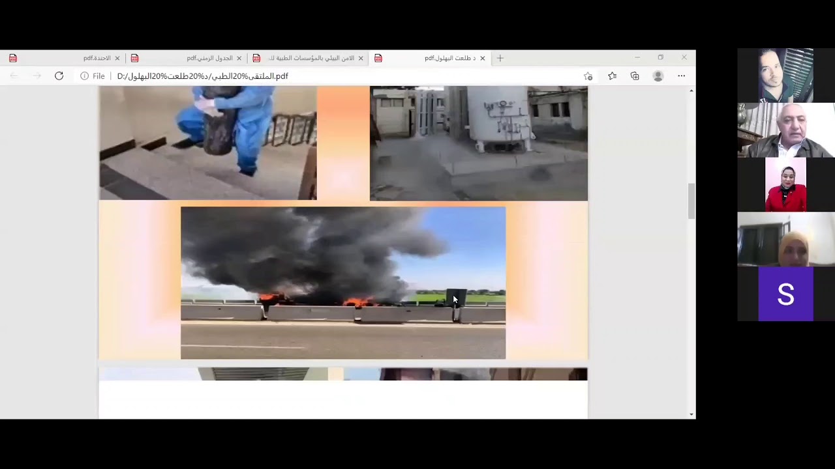Click the PDF icon on الاجندة tab
This screenshot has width=835, height=469.
[x=13, y=58]
